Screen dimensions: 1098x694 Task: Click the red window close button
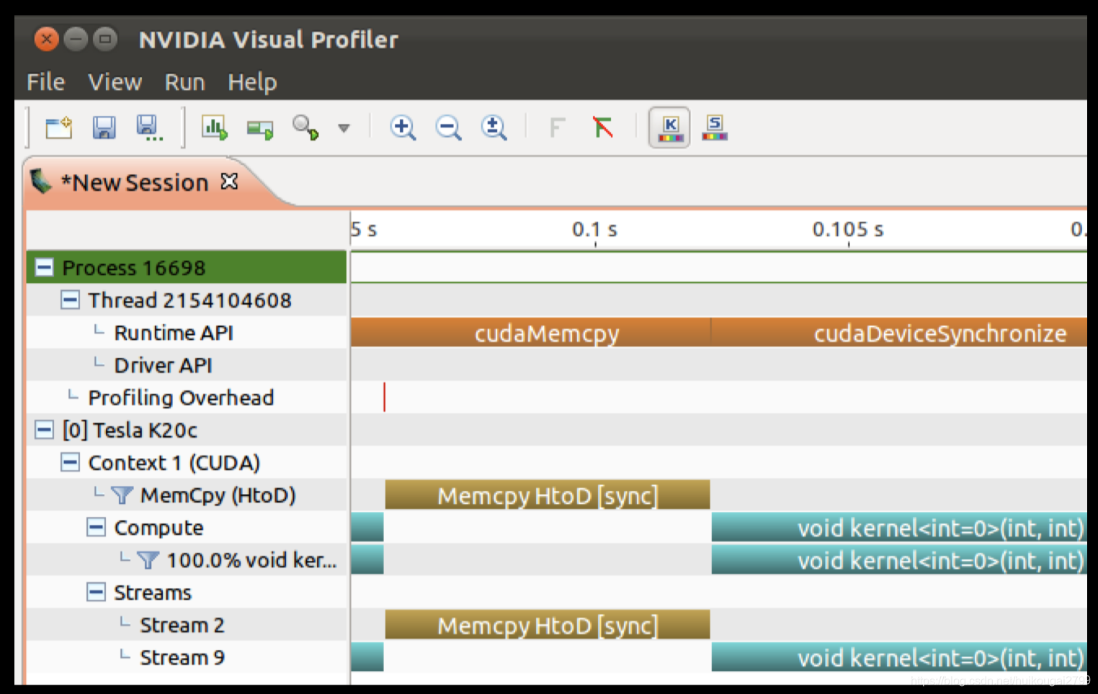[47, 39]
